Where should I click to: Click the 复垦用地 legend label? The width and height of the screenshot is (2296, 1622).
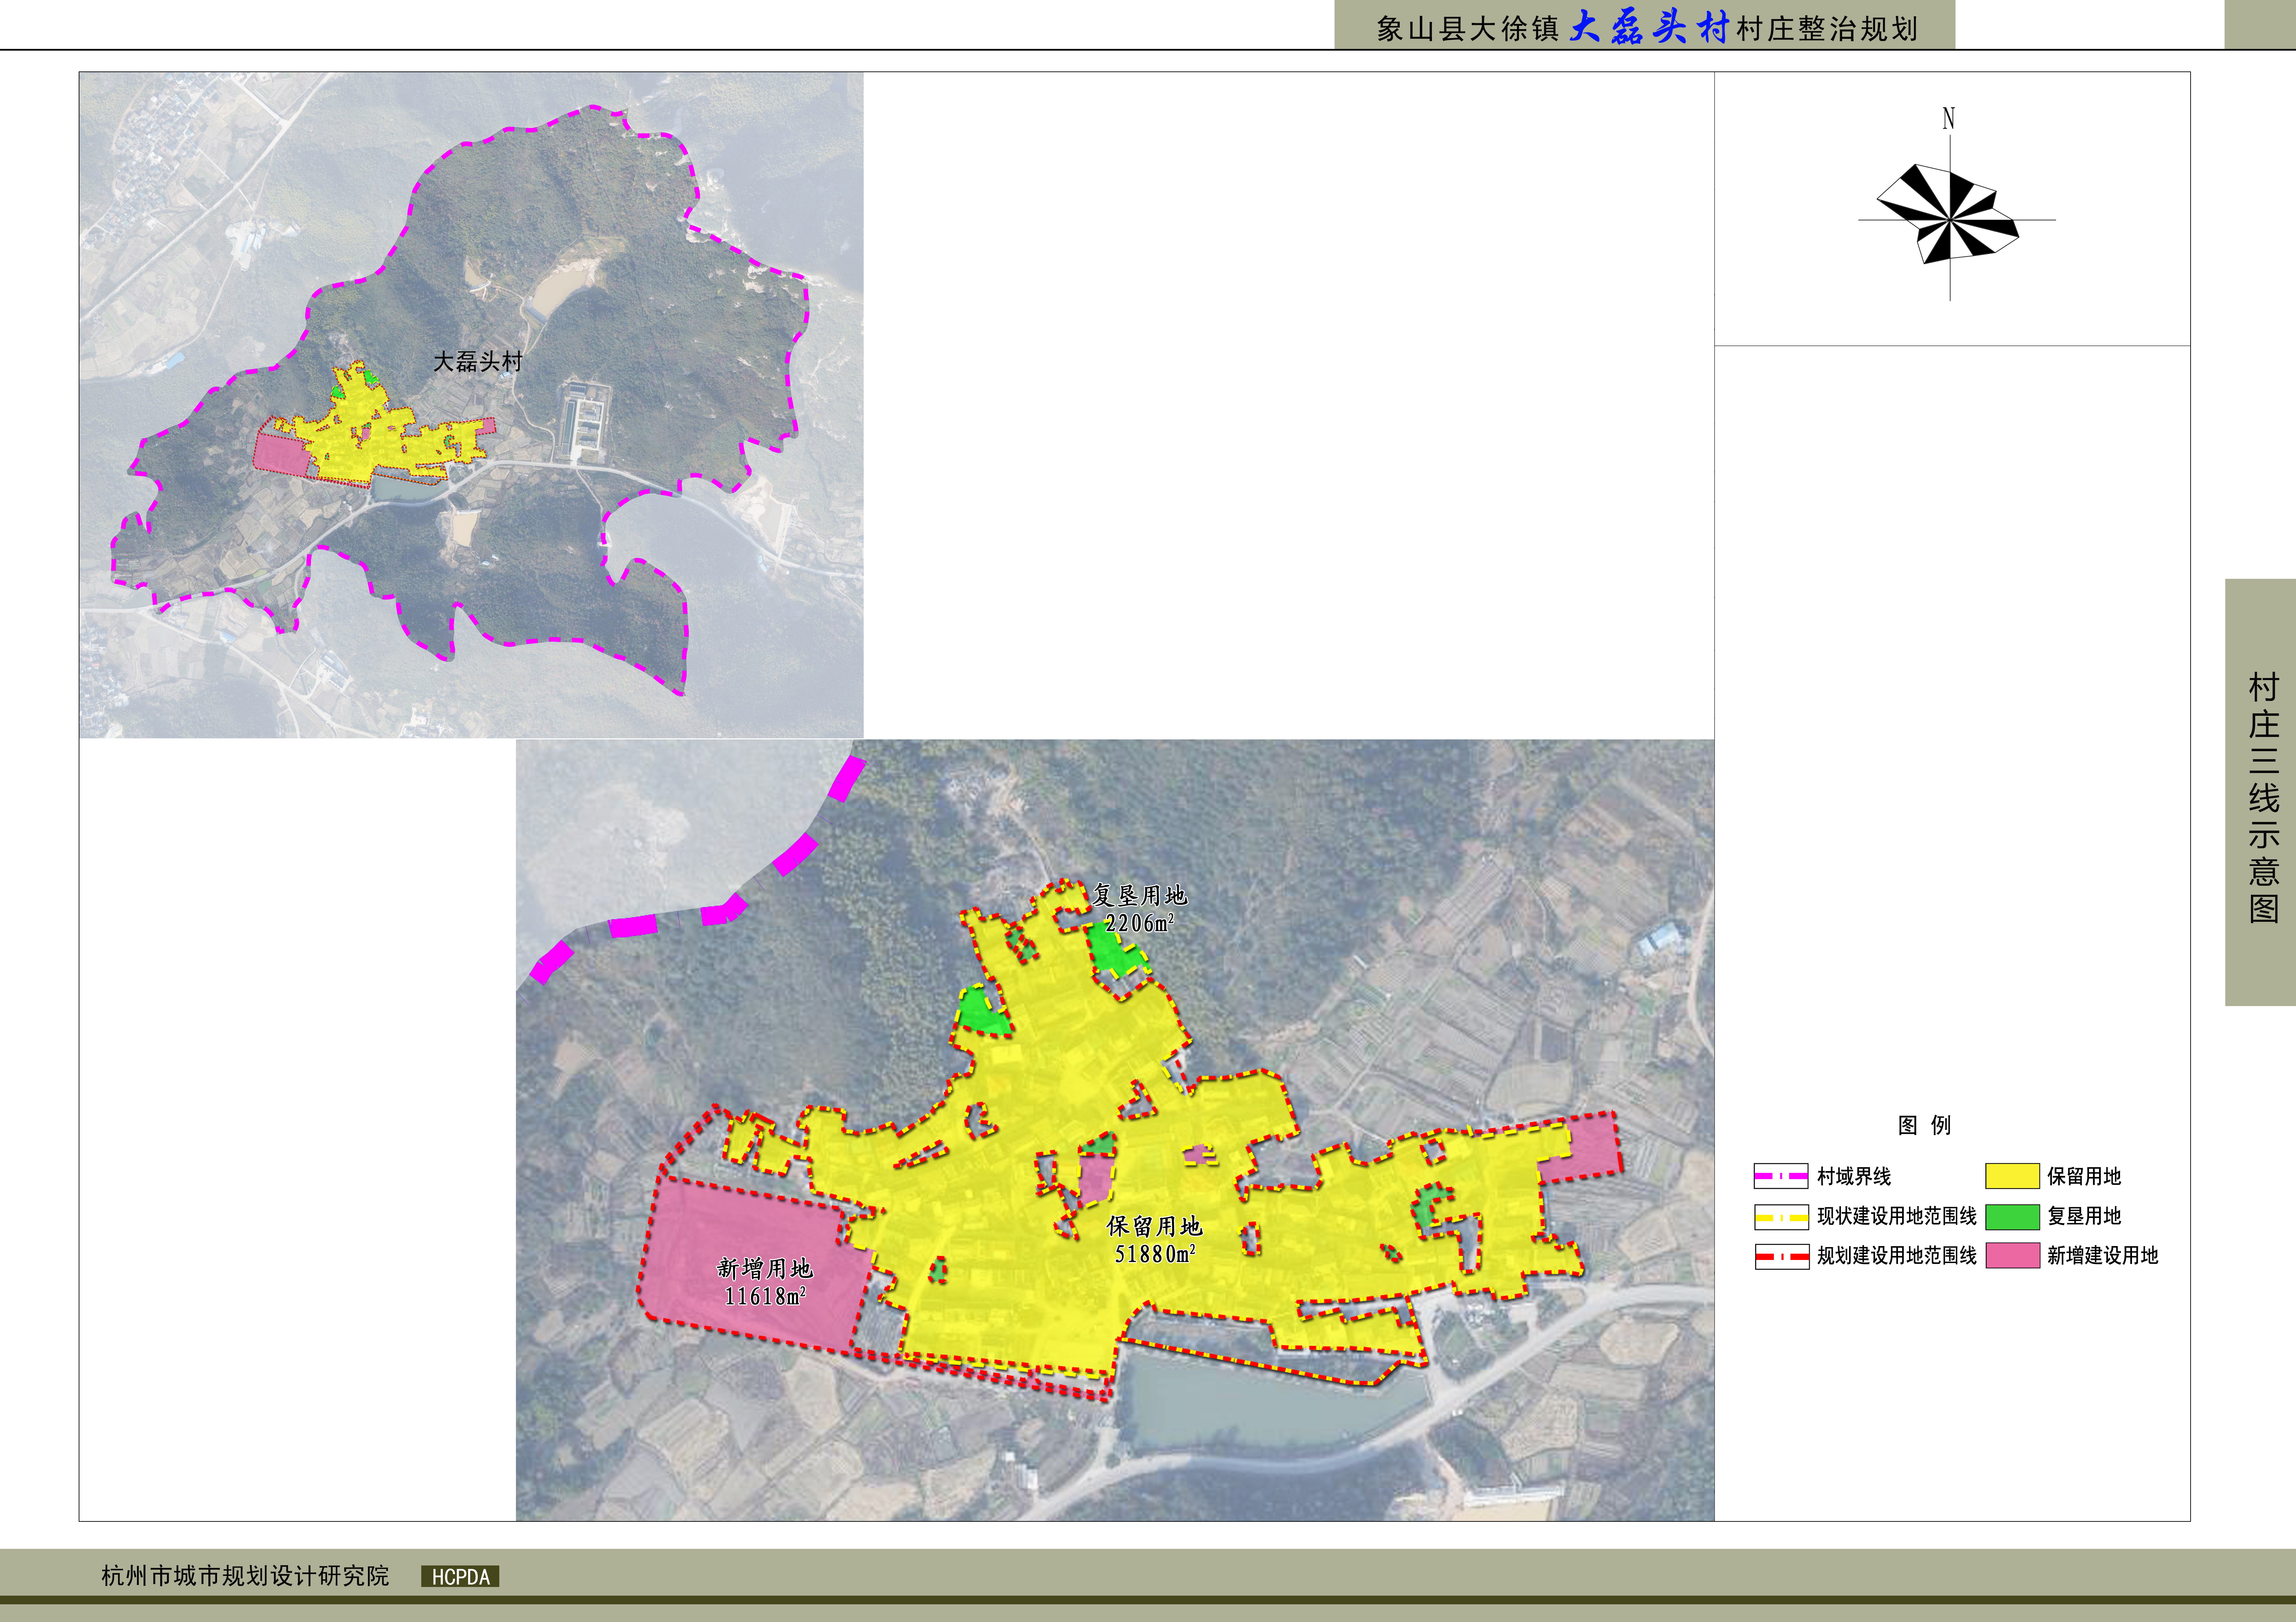2084,1216
